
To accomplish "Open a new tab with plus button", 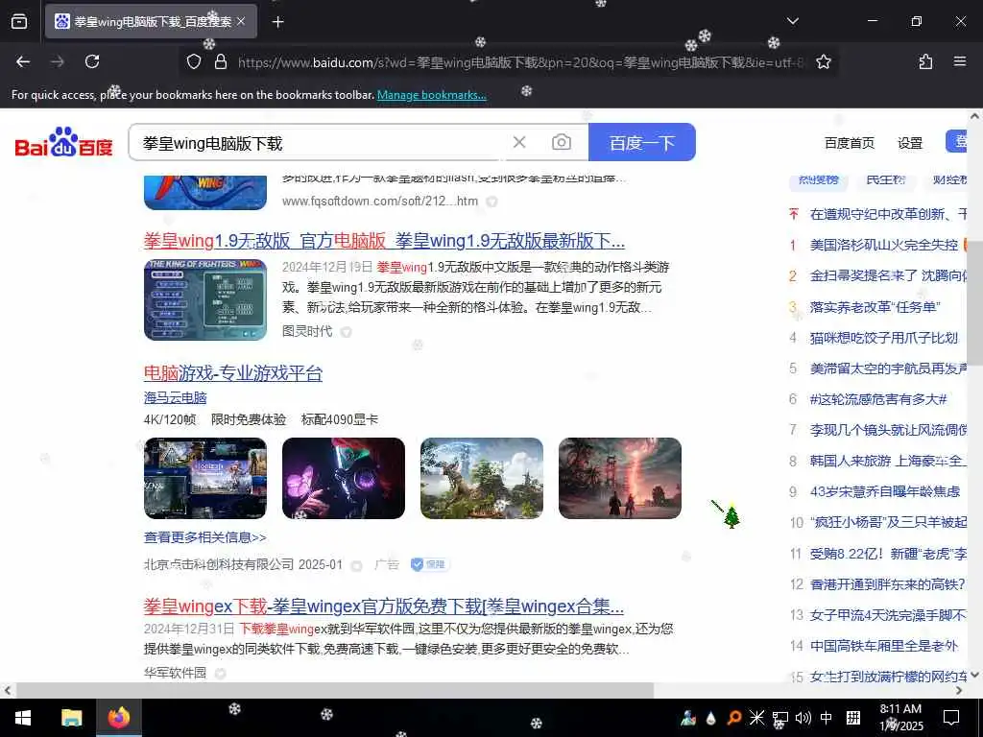I will (277, 21).
